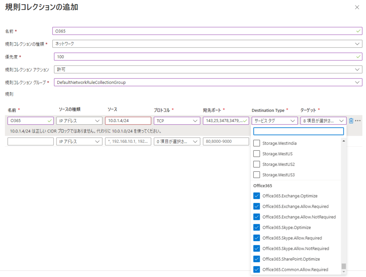Uncheck Office365.Skype.Allow.Required tag
The image size is (366, 277).
(256, 238)
